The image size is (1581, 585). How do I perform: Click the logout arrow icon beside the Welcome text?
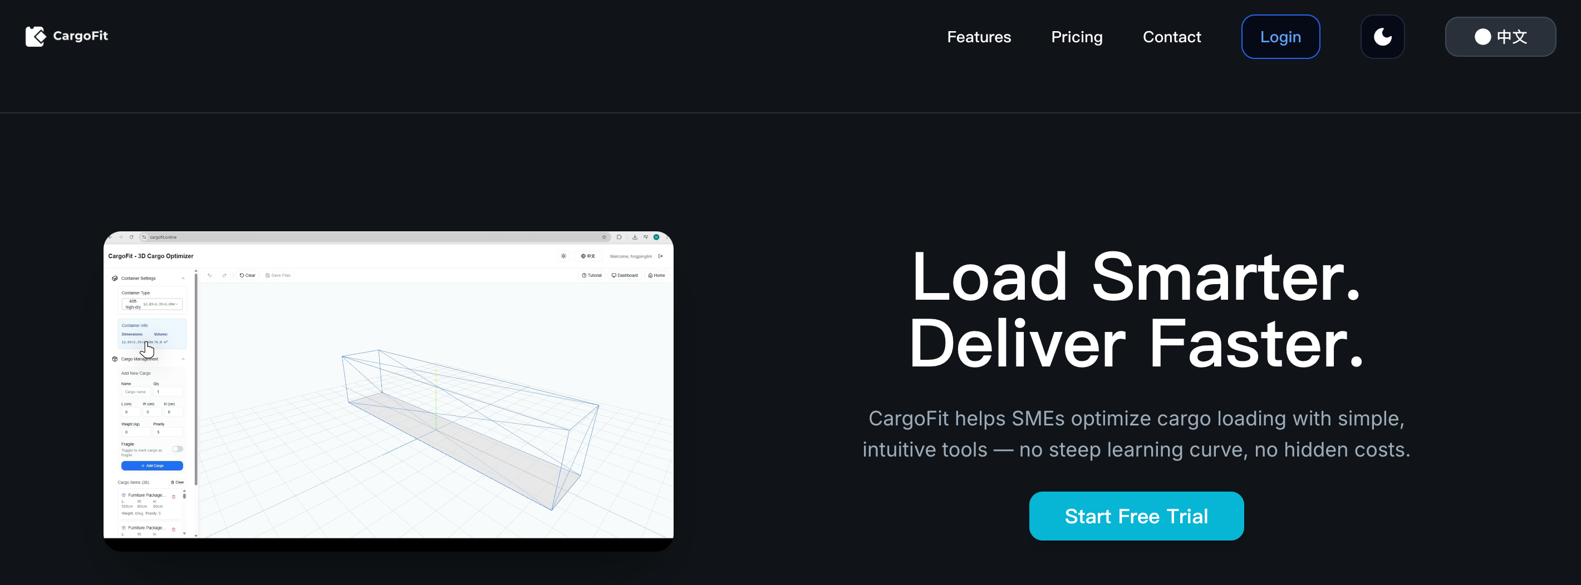pos(660,256)
